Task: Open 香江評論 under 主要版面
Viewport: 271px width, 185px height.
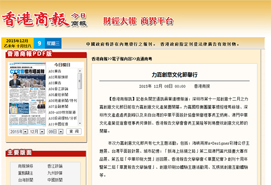Action: 55,166
